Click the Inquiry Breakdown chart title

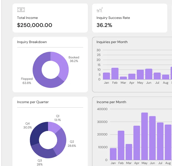point(32,42)
